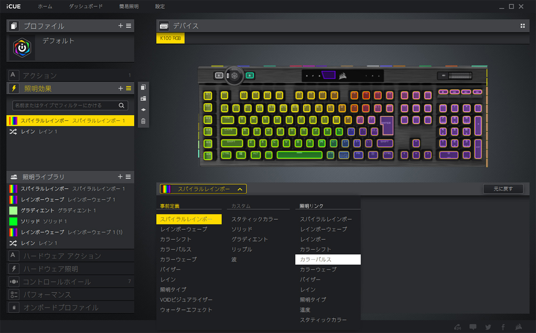This screenshot has height=333, width=536.
Task: Expand the コントロールホイール section
Action: [x=70, y=282]
